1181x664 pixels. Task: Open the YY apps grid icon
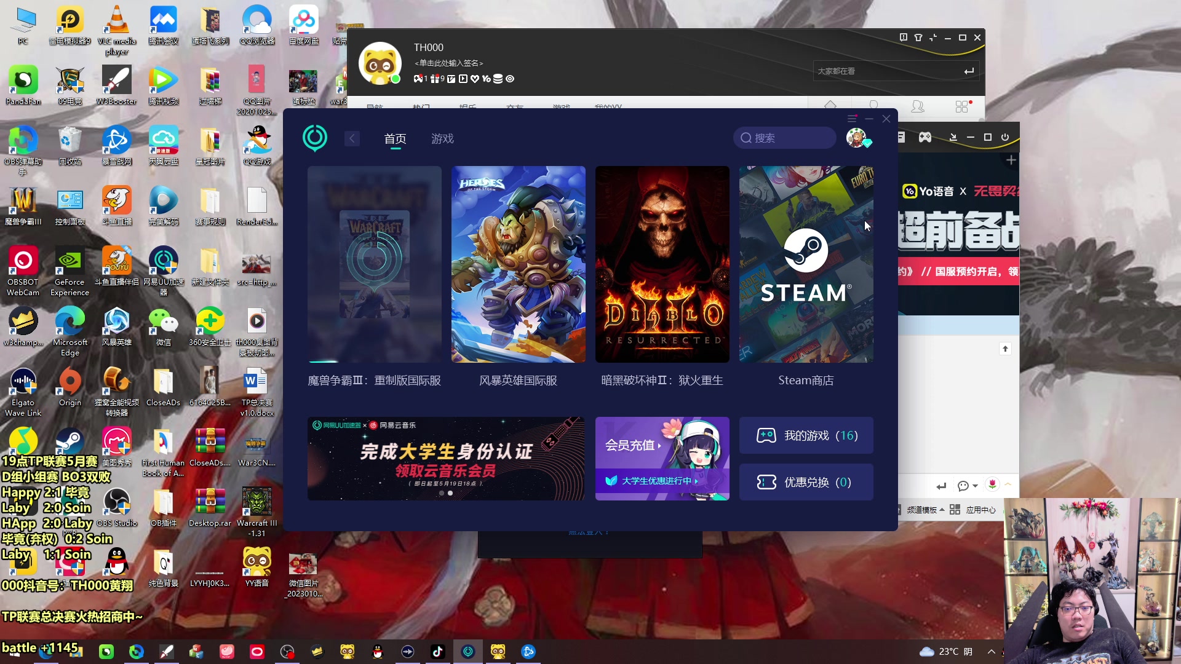[x=962, y=106]
